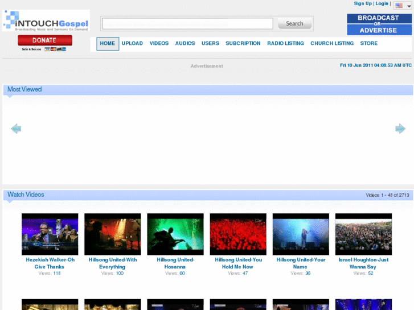Open the Login link

382,3
